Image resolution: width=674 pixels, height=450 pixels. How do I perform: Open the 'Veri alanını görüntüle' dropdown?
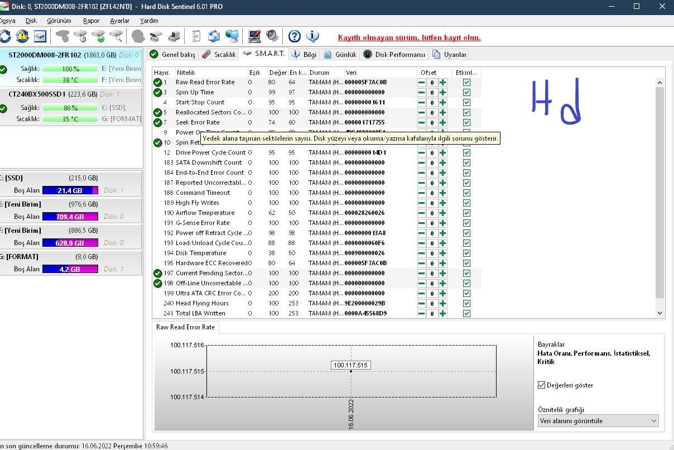coord(598,420)
